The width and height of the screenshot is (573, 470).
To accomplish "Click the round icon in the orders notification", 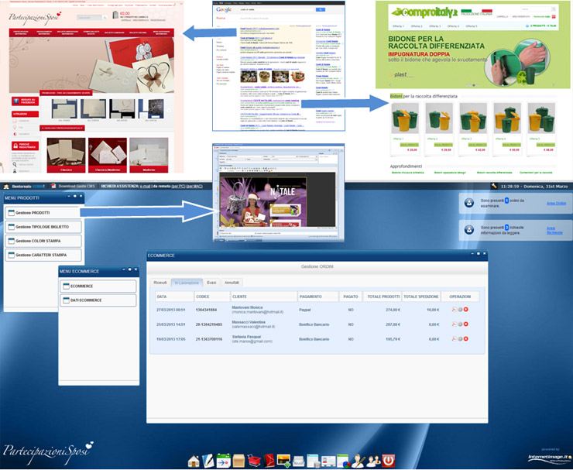I will (469, 203).
